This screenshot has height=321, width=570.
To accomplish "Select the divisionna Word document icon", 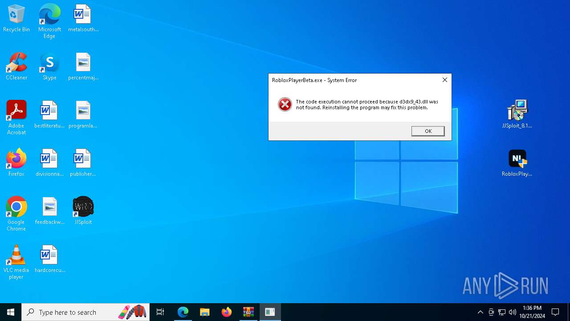I will [49, 163].
